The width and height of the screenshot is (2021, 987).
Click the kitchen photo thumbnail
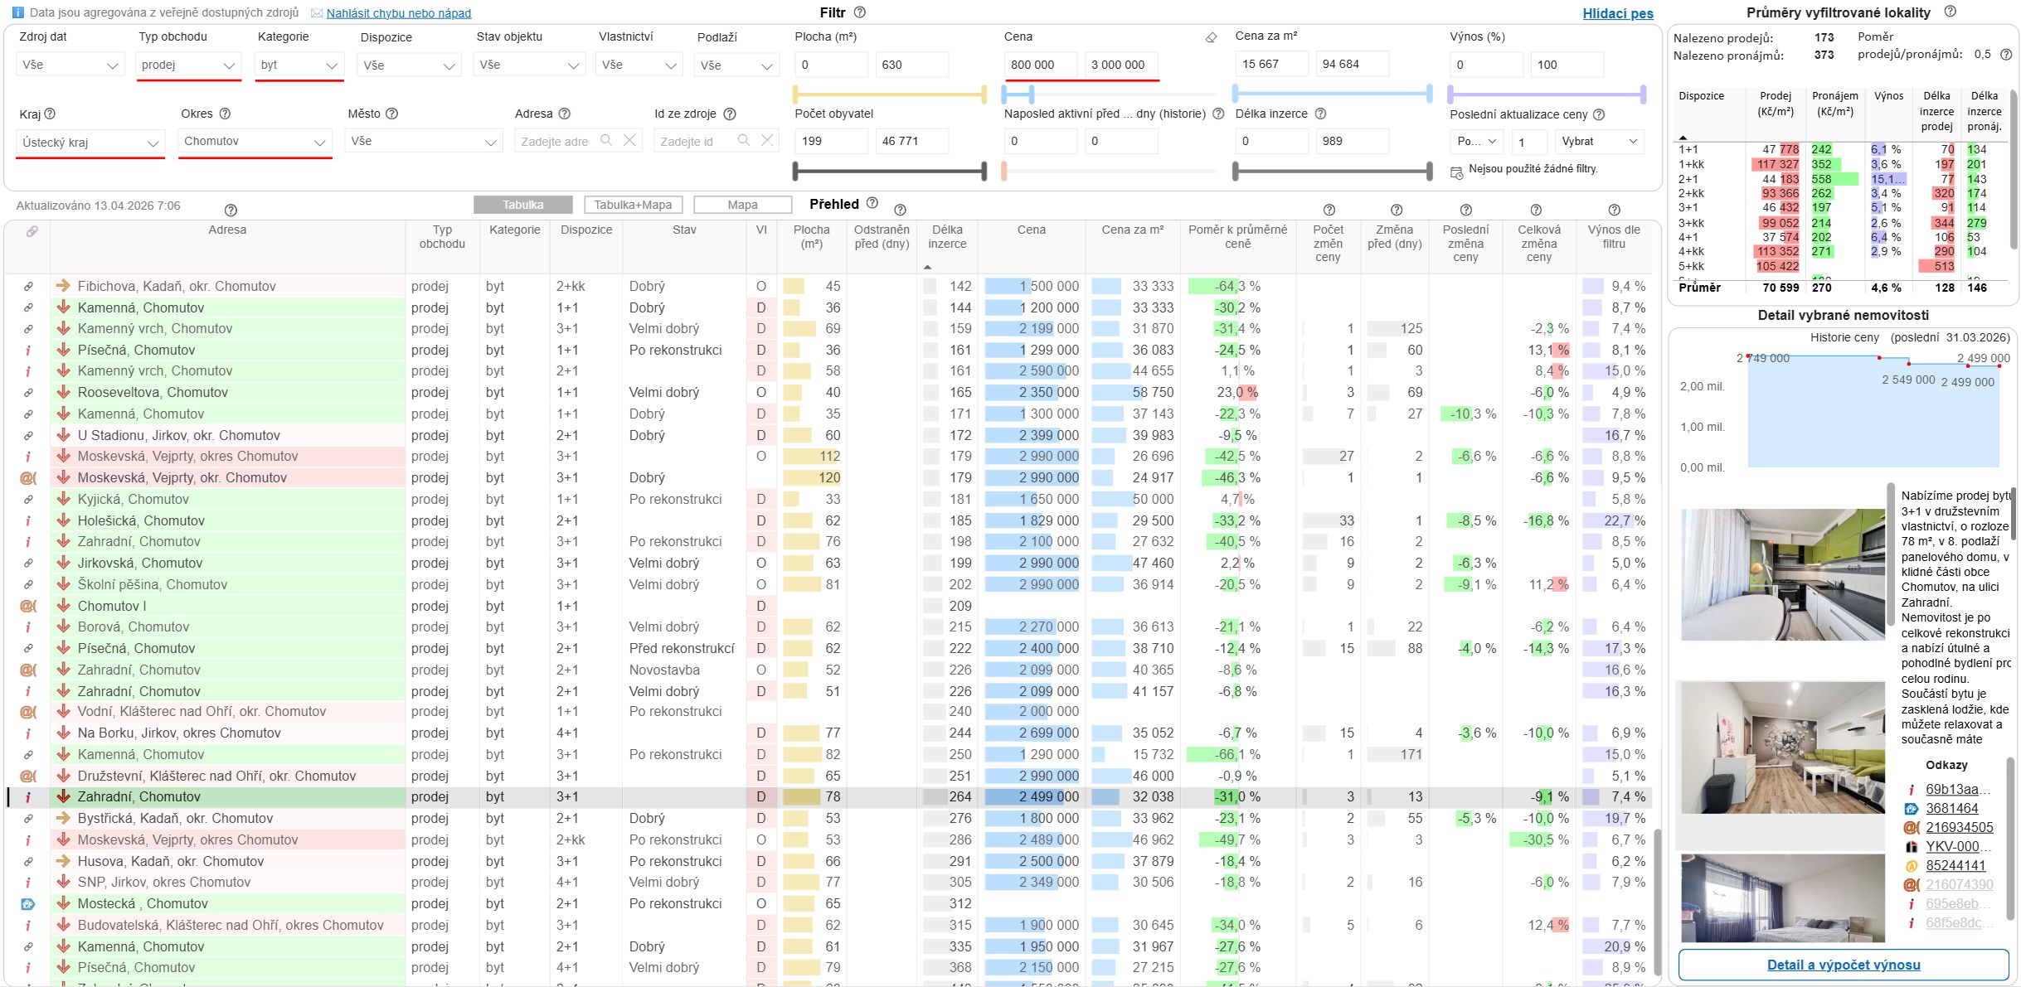tap(1781, 574)
